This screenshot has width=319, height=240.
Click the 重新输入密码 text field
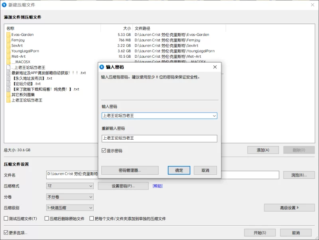click(x=159, y=138)
